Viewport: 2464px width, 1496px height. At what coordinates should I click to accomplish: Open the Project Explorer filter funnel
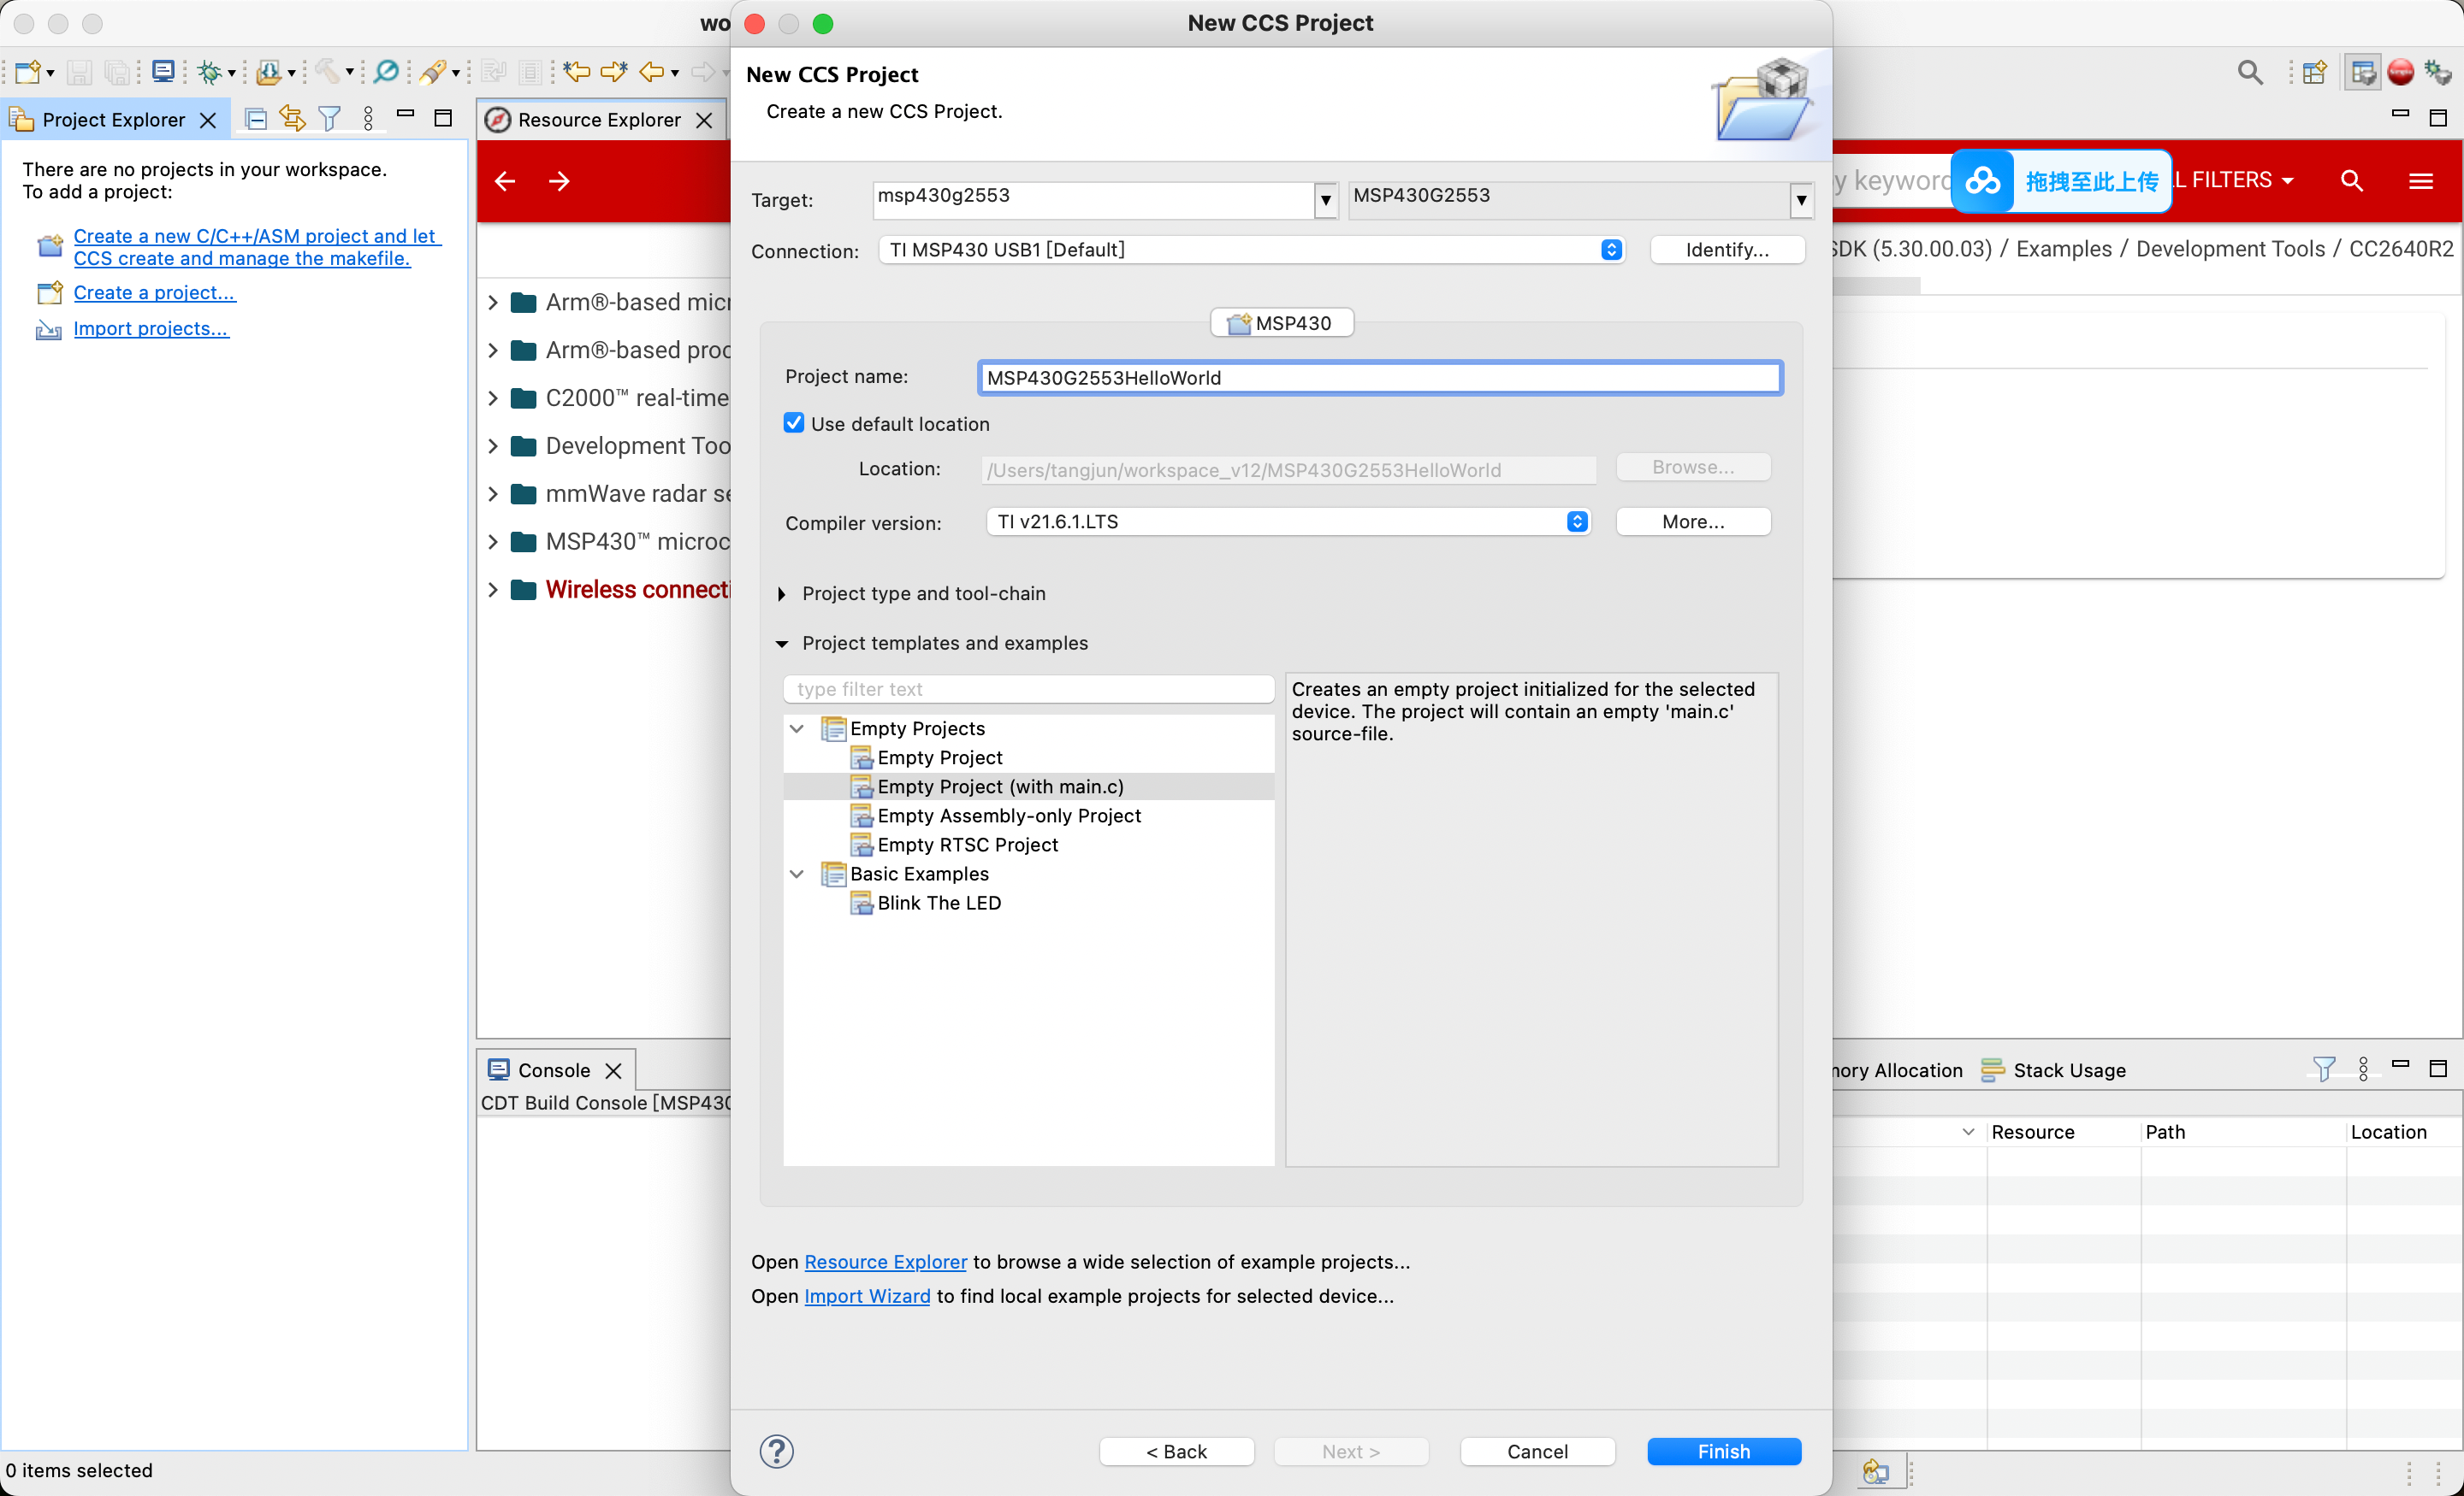[329, 119]
